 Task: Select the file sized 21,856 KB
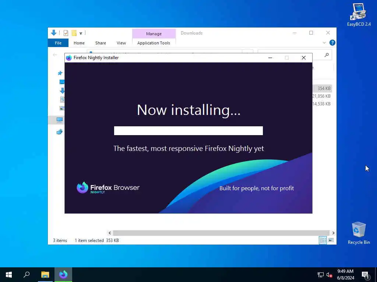coord(321,96)
